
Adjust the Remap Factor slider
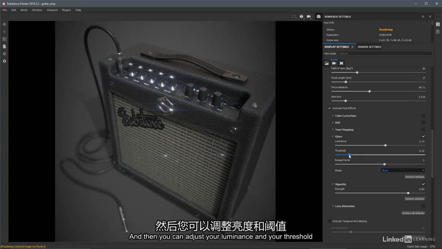(380, 164)
